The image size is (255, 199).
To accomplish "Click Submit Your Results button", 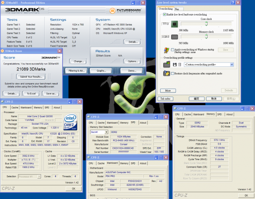I will [x=31, y=77].
